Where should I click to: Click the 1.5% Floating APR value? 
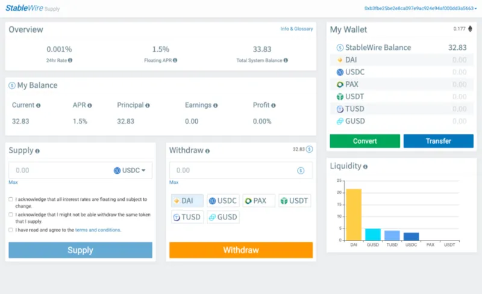(x=161, y=49)
